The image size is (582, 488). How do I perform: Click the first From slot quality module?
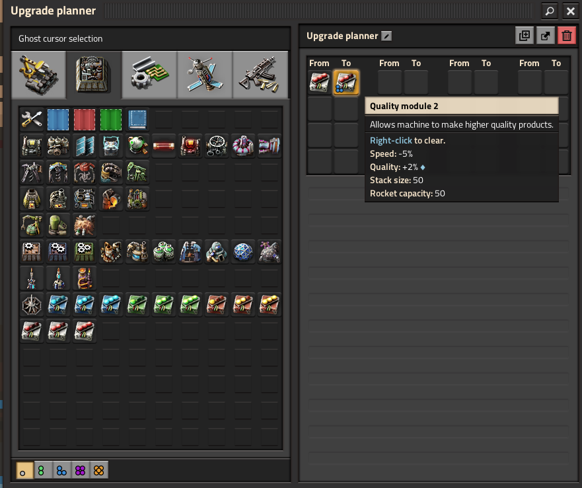tap(320, 83)
